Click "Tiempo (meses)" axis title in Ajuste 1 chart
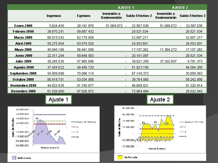Screen dimensions: 218x163 coord(50,148)
